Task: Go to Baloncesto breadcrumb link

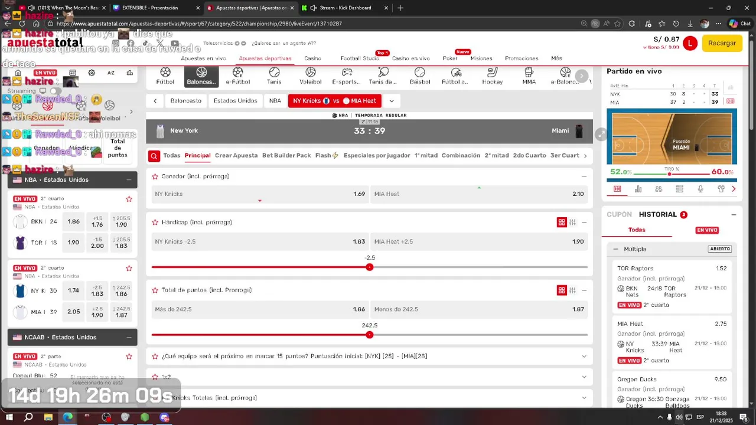Action: 186,101
